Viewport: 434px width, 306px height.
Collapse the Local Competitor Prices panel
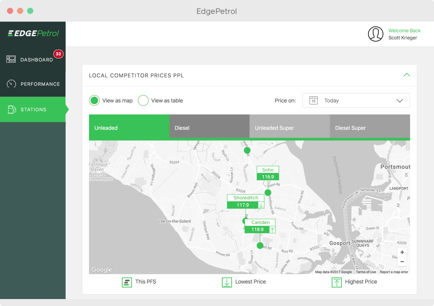(x=407, y=75)
